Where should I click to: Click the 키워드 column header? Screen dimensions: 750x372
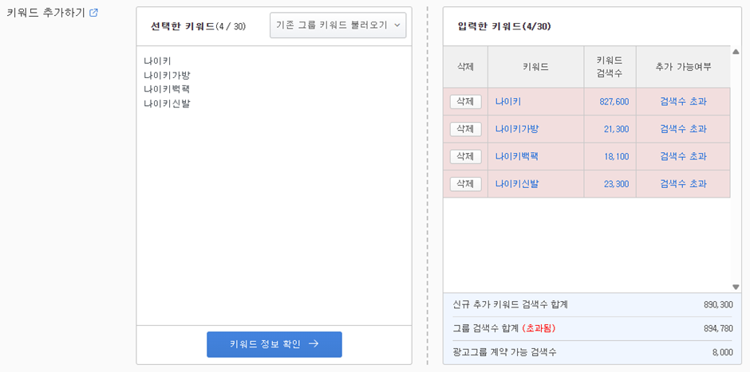535,67
